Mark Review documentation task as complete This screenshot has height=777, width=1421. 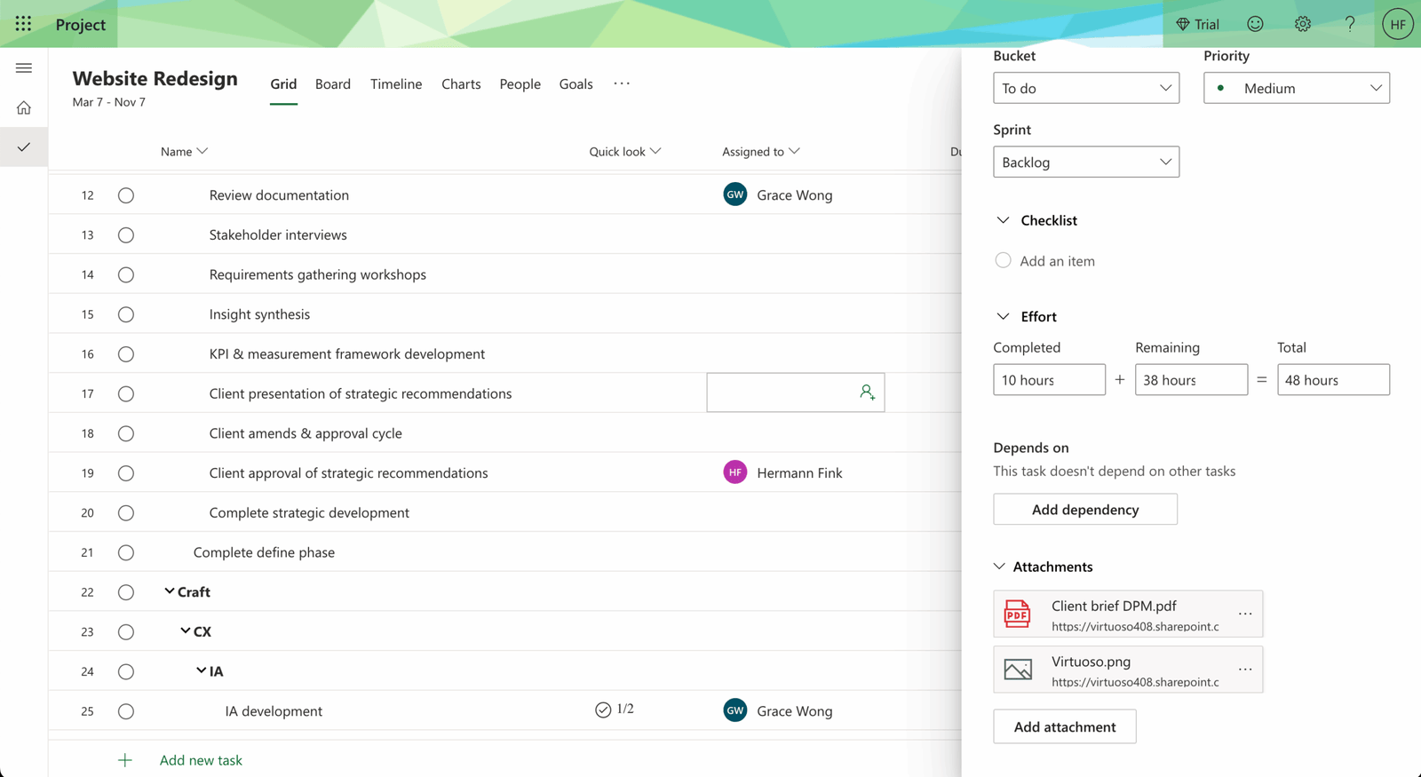(x=126, y=195)
